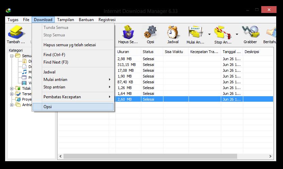The image size is (283, 169).
Task: Select the Terselesaikan checkmark folder icon
Action: point(18,94)
